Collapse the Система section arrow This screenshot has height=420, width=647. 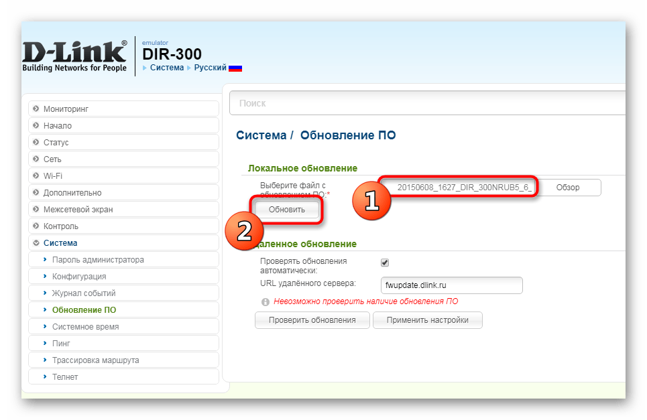[36, 242]
